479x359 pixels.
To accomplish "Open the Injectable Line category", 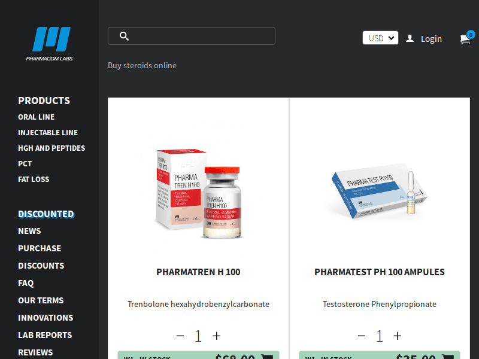I will (x=48, y=132).
